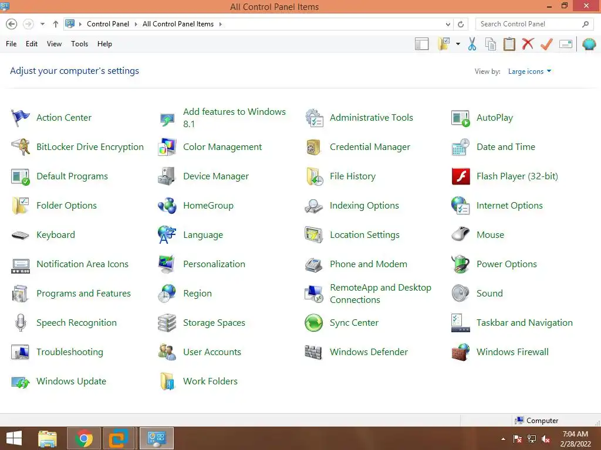Click the orange checkmark toolbar icon
601x450 pixels.
pyautogui.click(x=546, y=44)
